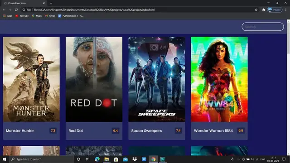Bookmark this page with the star icon
The height and width of the screenshot is (163, 290).
[256, 10]
